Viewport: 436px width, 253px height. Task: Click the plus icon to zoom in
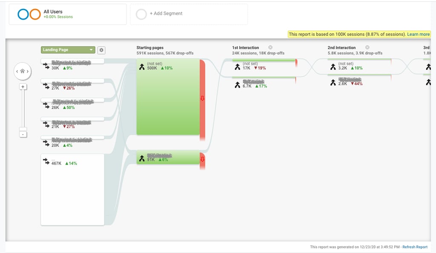tap(23, 86)
